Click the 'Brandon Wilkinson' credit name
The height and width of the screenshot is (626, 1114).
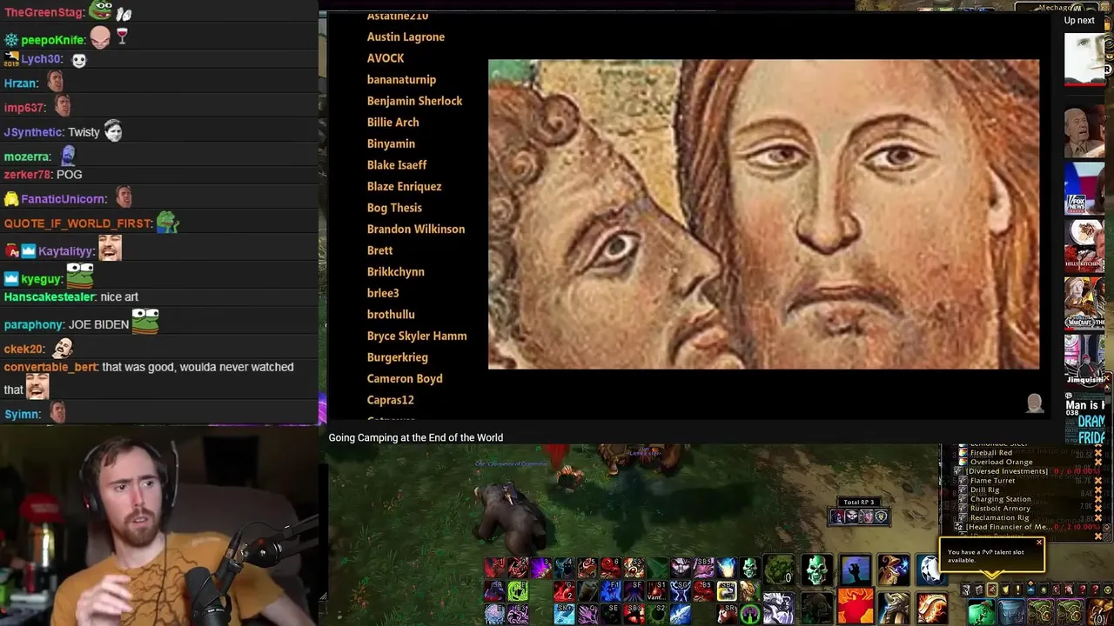point(416,230)
